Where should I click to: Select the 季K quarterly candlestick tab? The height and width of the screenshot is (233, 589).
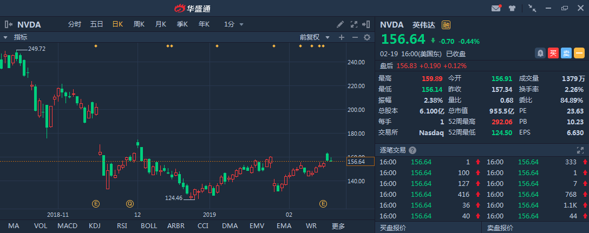click(182, 24)
